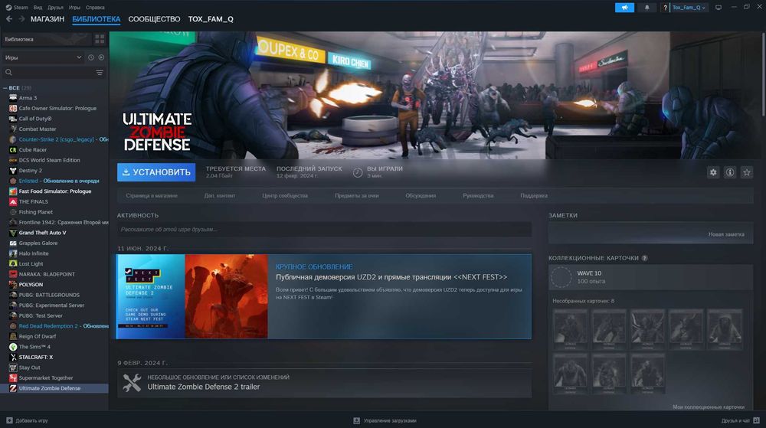Select Destiny 2 in the library
The height and width of the screenshot is (428, 766).
coord(31,171)
